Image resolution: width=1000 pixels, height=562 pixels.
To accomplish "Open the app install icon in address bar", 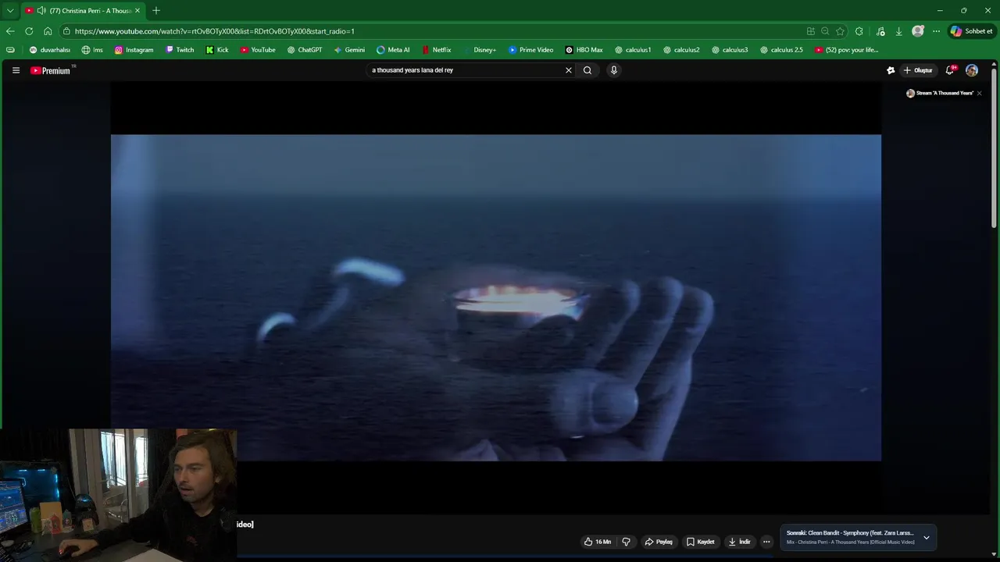I will (x=811, y=31).
